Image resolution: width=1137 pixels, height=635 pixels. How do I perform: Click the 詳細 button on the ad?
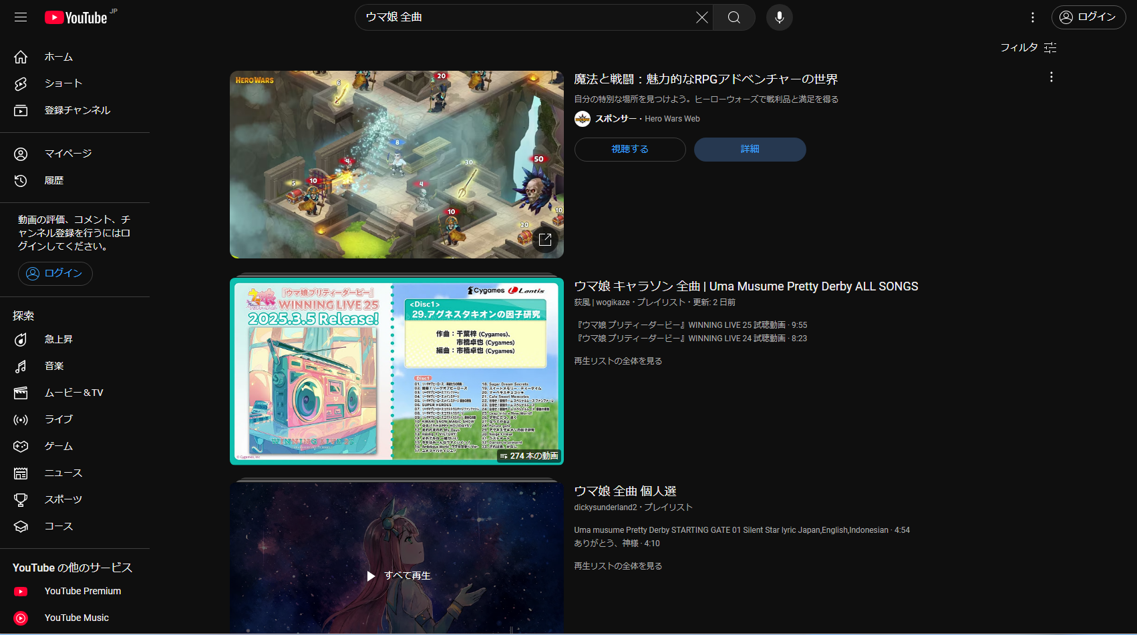click(750, 150)
